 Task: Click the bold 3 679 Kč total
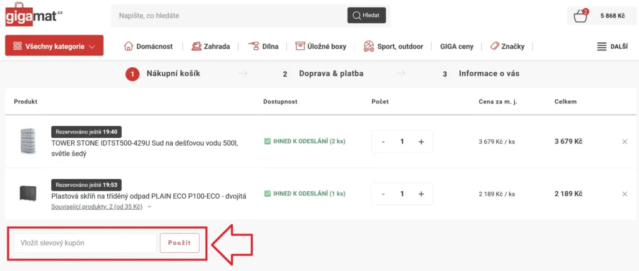568,141
